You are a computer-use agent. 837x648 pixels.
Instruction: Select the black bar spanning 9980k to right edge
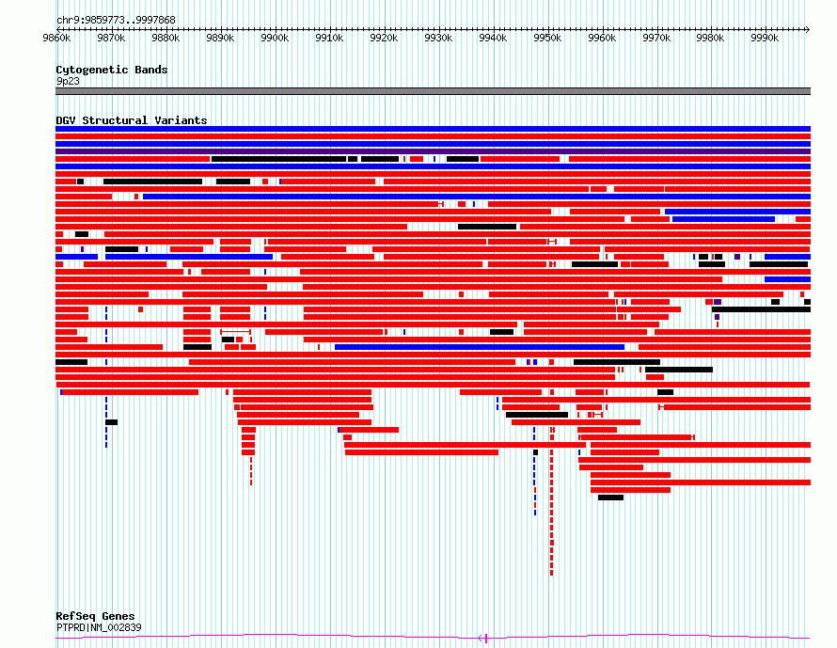[x=761, y=309]
